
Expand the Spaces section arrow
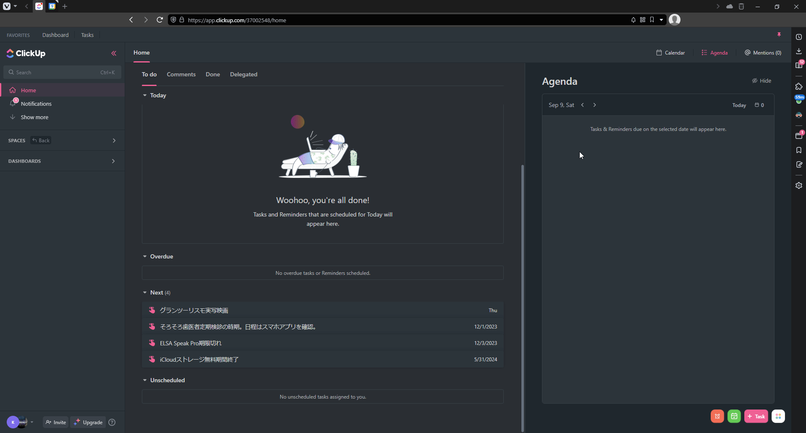pos(114,141)
